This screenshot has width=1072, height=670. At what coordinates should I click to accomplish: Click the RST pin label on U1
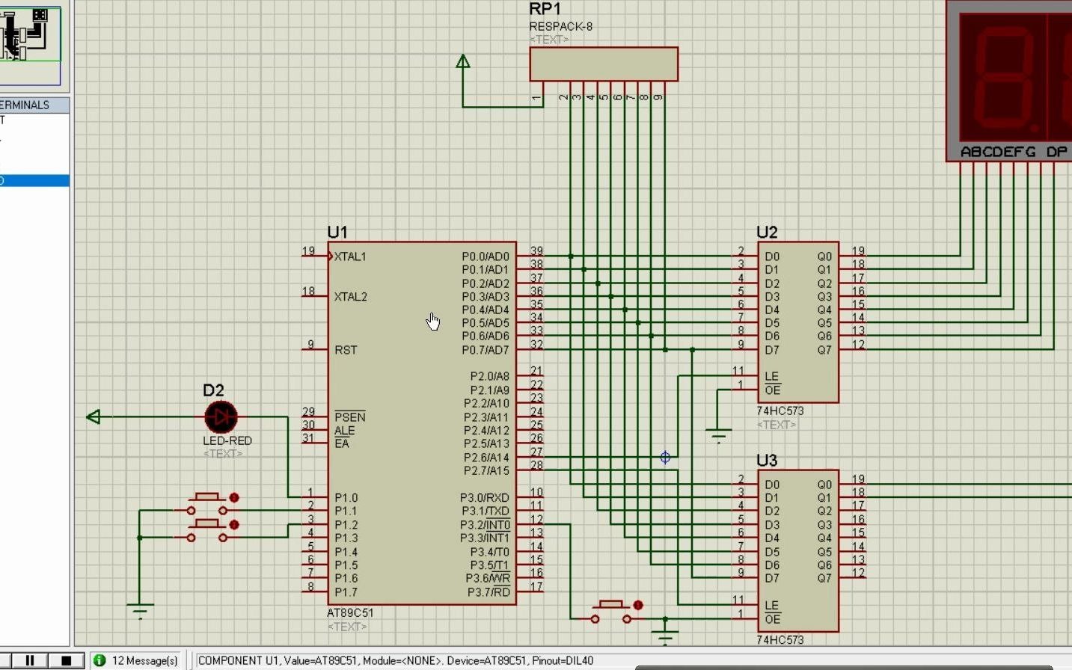[346, 350]
